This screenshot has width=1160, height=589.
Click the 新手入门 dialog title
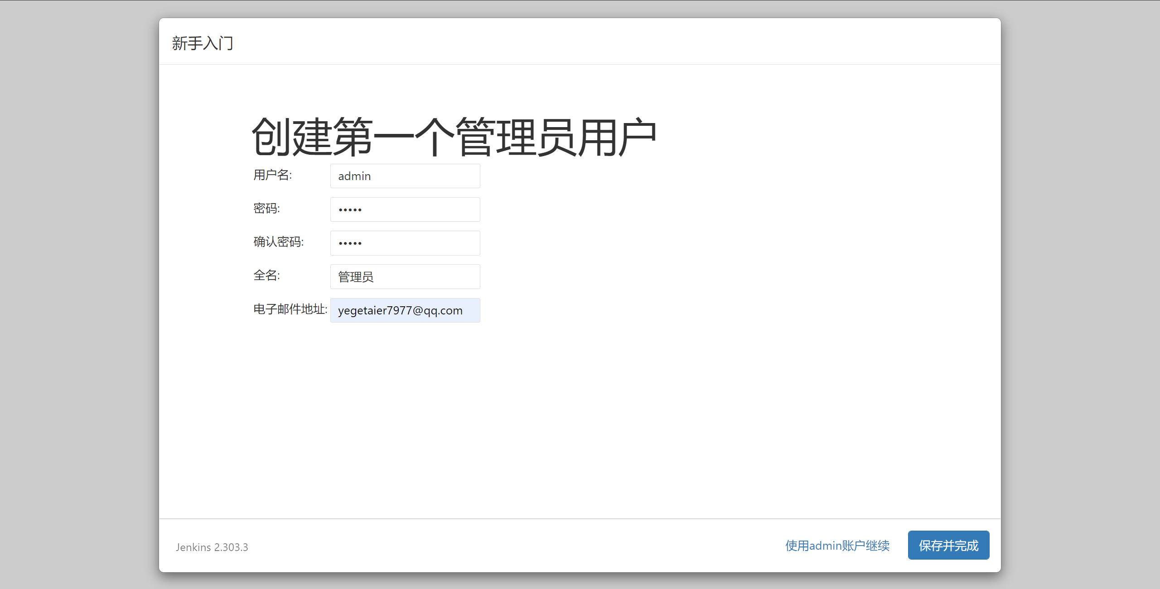203,43
